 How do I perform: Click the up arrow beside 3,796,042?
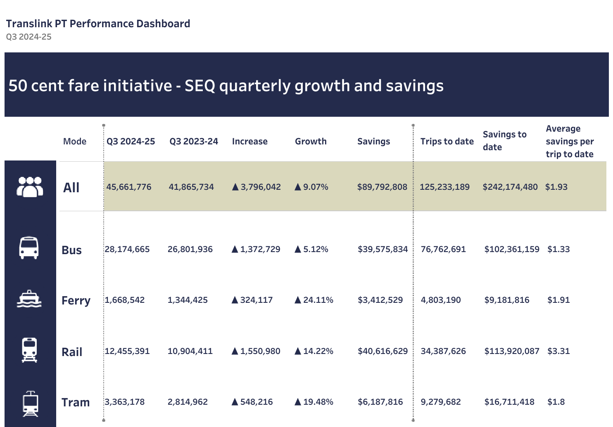235,187
